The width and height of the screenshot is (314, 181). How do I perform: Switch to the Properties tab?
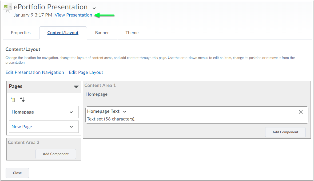tap(21, 33)
